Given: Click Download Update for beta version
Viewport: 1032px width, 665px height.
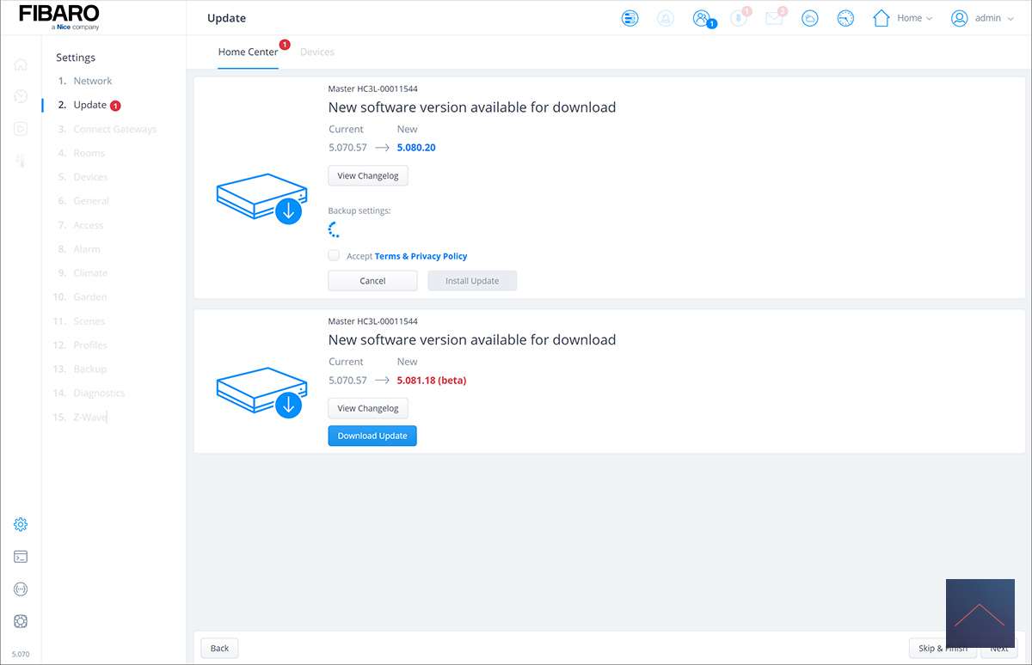Looking at the screenshot, I should (372, 436).
